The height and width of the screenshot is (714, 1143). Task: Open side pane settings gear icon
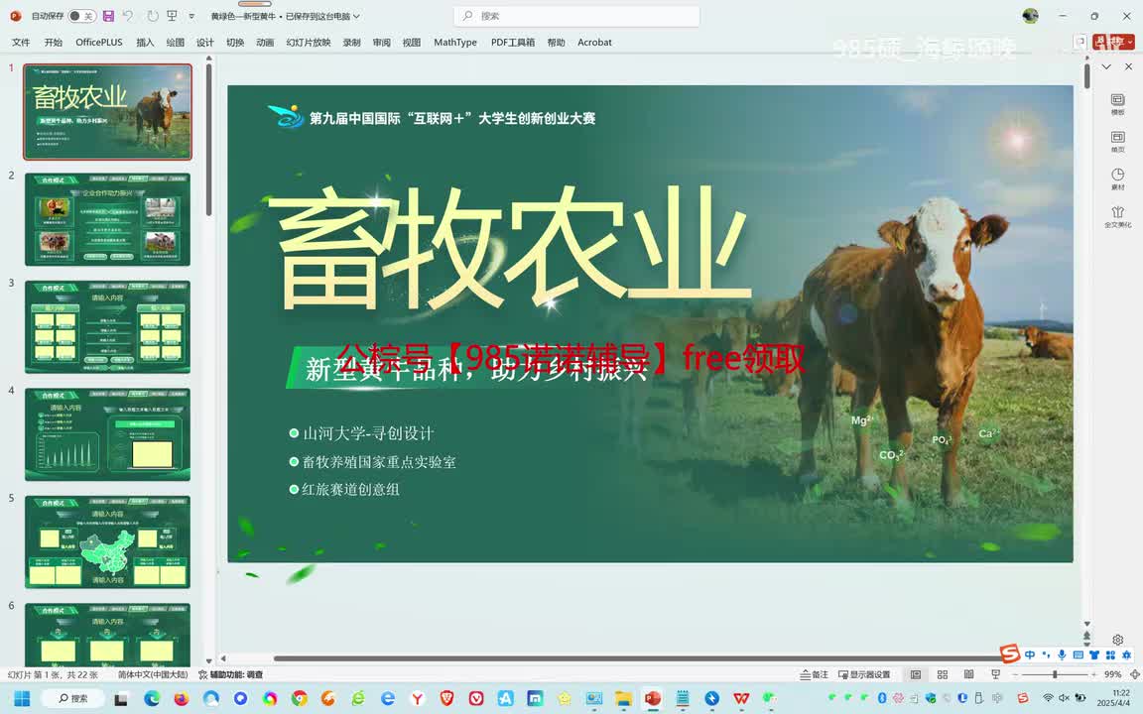point(1117,640)
